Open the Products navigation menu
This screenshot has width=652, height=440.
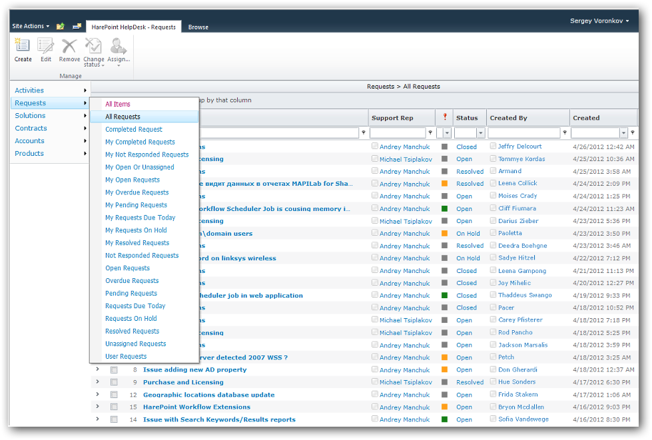coord(50,153)
